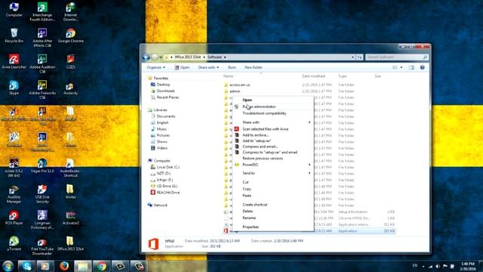Click the Burn toolbar button
The width and height of the screenshot is (483, 272).
232,67
